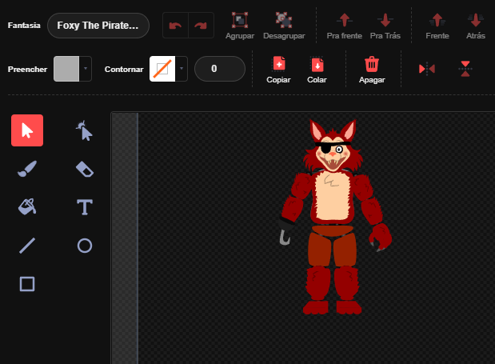Click Foxy's cream chest on canvas

click(332, 196)
